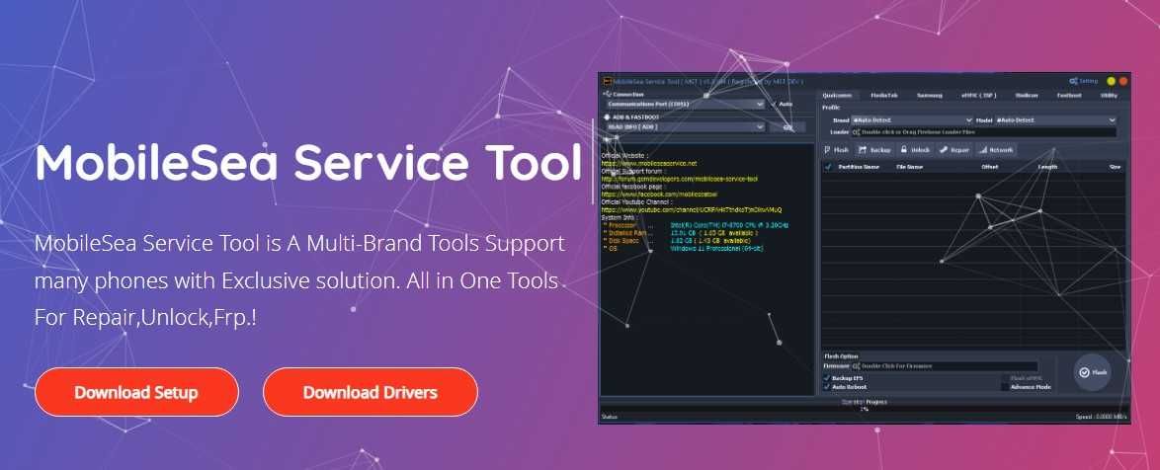The height and width of the screenshot is (470, 1160).
Task: Open the official website link in log
Action: [x=649, y=163]
